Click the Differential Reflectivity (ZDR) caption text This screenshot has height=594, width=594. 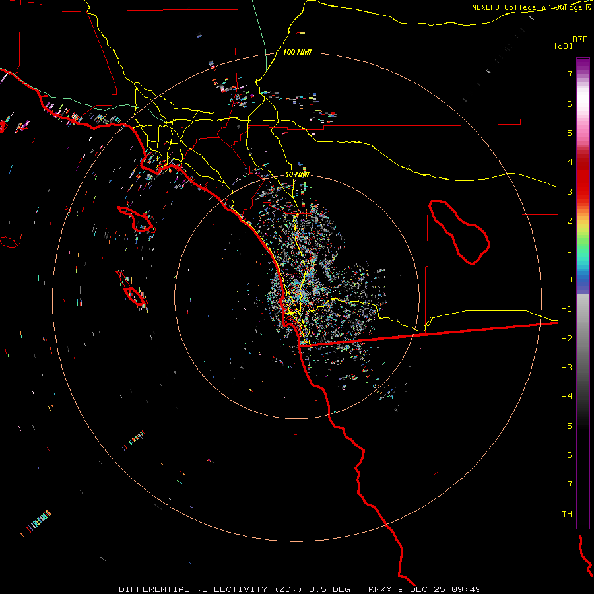coord(211,589)
